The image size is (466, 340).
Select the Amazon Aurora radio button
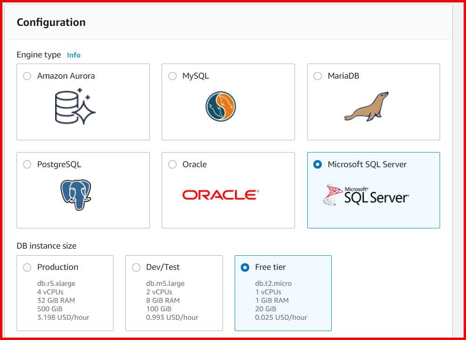(x=26, y=75)
